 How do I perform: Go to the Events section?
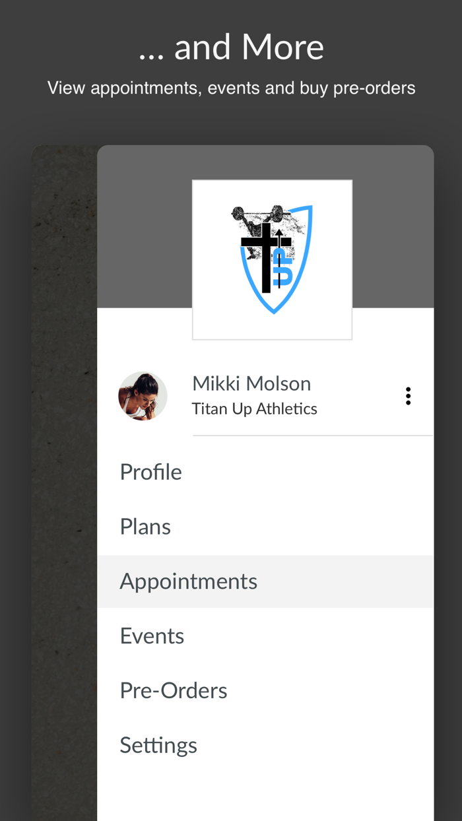click(x=152, y=636)
